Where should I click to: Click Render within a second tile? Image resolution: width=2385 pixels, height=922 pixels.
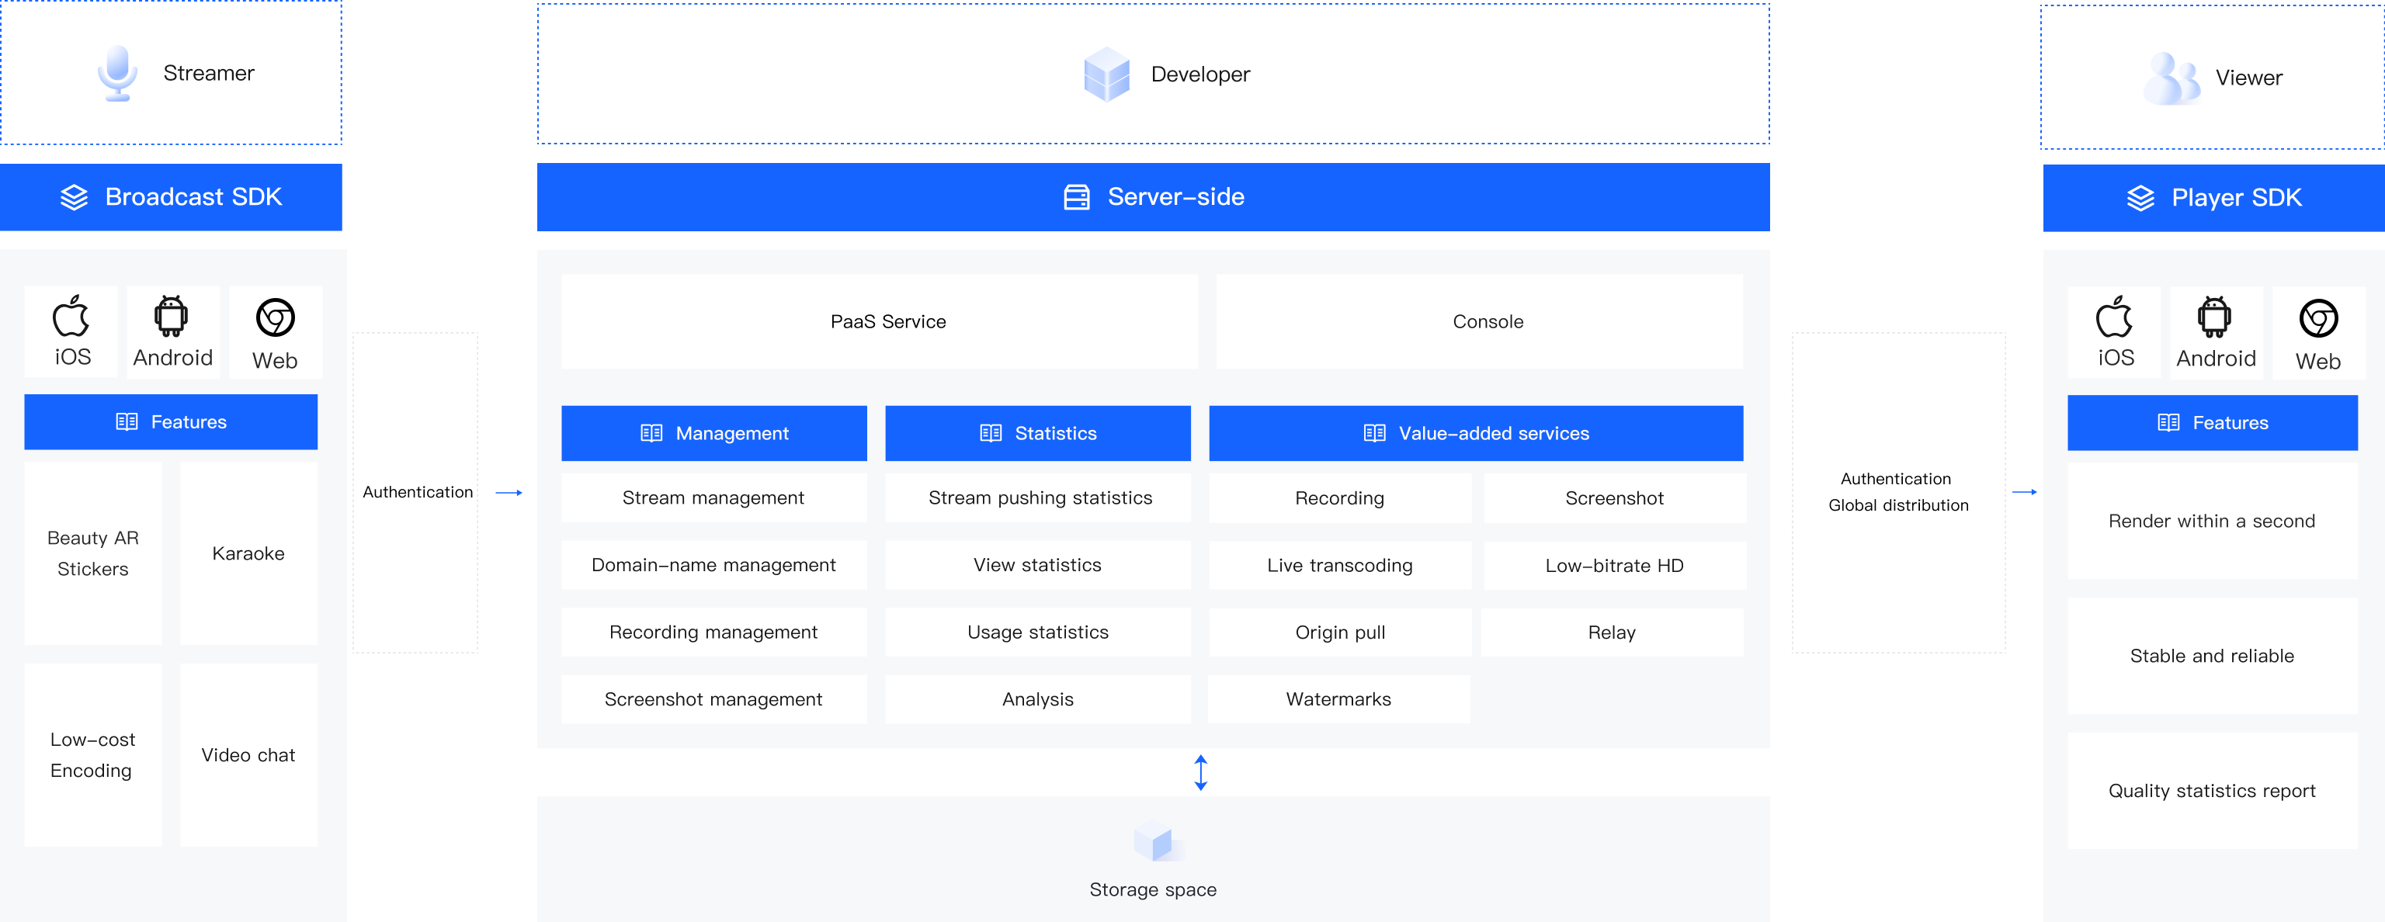click(2211, 522)
